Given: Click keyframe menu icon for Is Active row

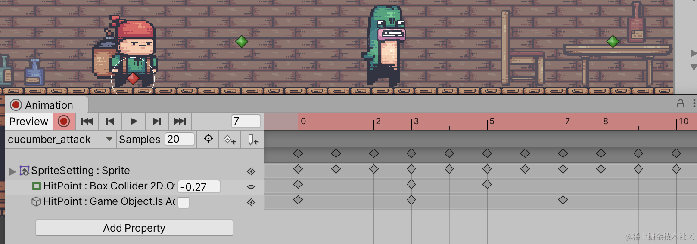Looking at the screenshot, I should point(251,202).
